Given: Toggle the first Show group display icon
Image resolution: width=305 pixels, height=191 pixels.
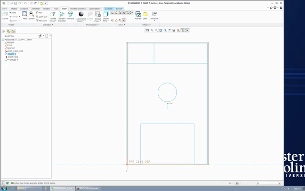Looking at the screenshot, I should tap(112, 13).
